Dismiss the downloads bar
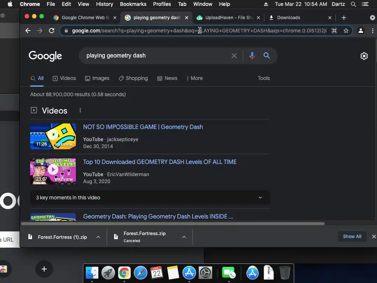377x283 pixels. click(374, 237)
